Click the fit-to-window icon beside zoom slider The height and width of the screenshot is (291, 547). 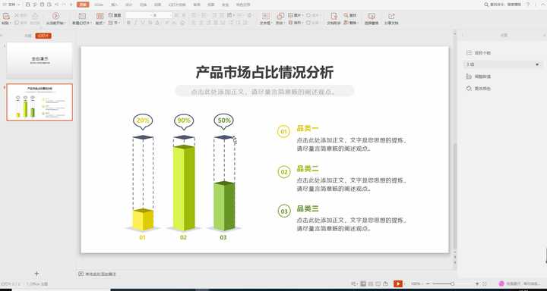point(485,283)
